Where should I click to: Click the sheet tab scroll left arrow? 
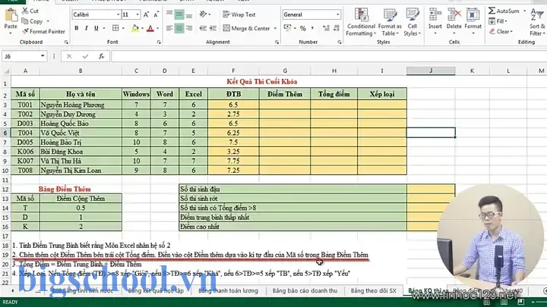tap(13, 290)
